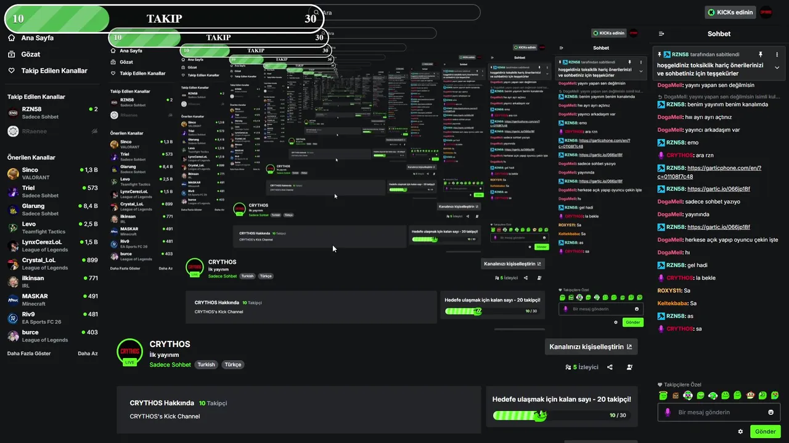Open chat settings gear beside outermost Gönder
Viewport: 789px width, 443px height.
pos(740,432)
